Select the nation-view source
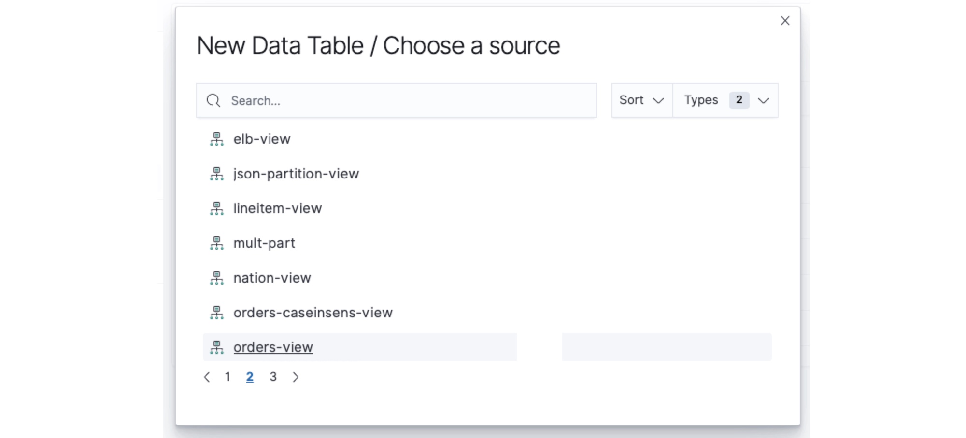 point(272,278)
